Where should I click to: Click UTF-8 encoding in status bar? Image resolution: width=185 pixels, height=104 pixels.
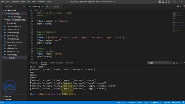click(x=139, y=103)
